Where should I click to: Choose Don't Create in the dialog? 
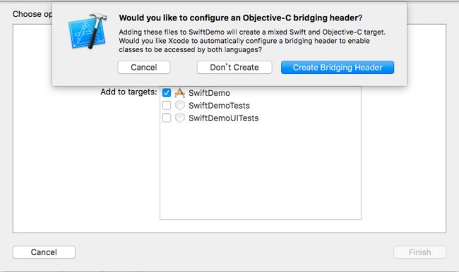coord(234,68)
